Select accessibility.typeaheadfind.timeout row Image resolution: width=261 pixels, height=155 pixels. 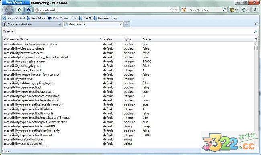tap(128, 135)
